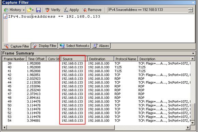Click time offset 2.153096
Image resolution: width=198 pixels, height=132 pixels.
33,86
